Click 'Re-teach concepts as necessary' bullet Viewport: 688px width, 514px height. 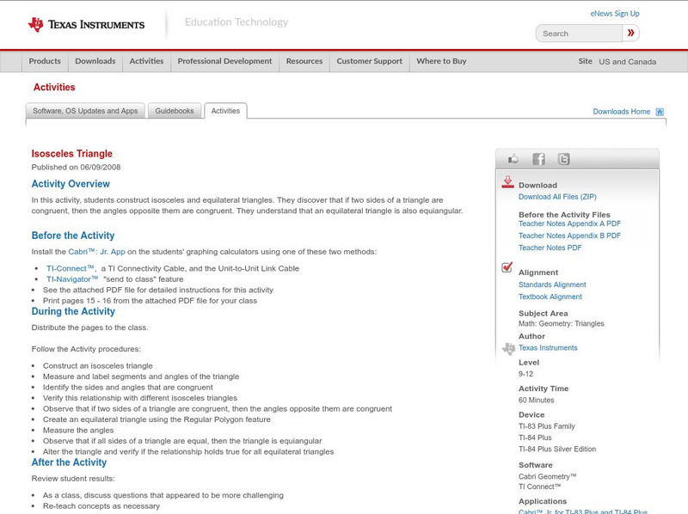[101, 506]
